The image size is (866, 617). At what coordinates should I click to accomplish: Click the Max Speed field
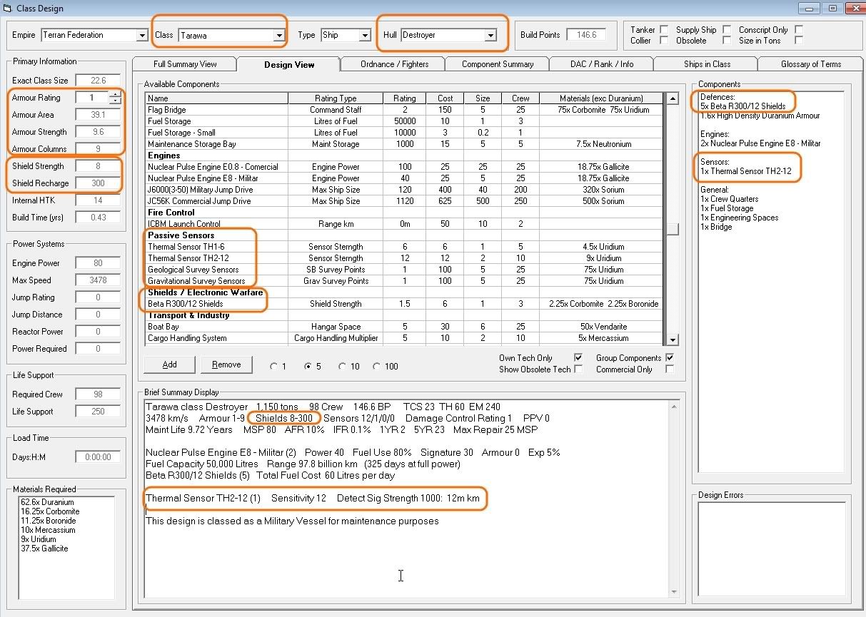tap(97, 280)
